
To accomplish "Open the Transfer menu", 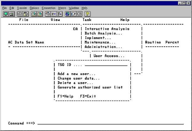I will pos(22,8).
